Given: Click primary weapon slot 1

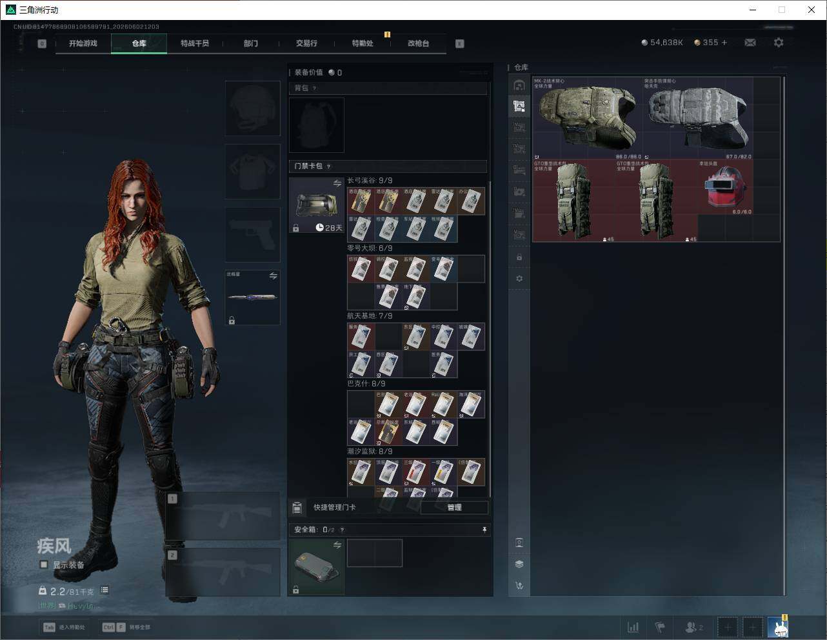Looking at the screenshot, I should point(223,516).
